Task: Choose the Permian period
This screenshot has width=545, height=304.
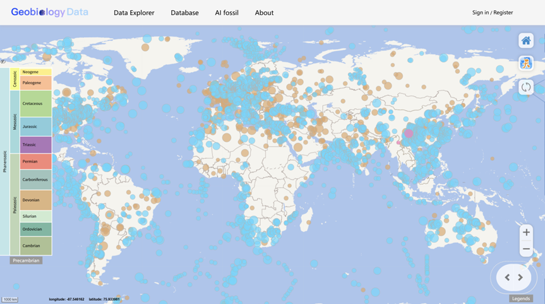Action: [36, 161]
